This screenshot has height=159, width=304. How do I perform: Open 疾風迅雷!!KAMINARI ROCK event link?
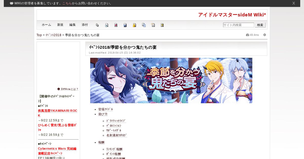58,113
